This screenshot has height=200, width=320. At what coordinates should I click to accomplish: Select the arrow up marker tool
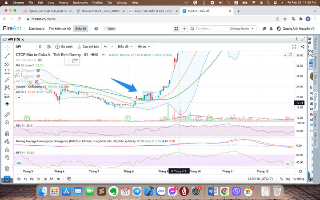pyautogui.click(x=7, y=104)
